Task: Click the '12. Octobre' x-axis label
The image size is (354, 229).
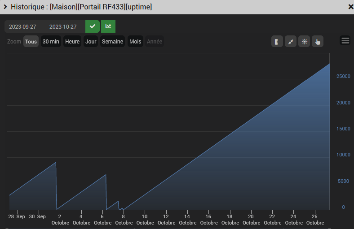Action: coord(166,220)
